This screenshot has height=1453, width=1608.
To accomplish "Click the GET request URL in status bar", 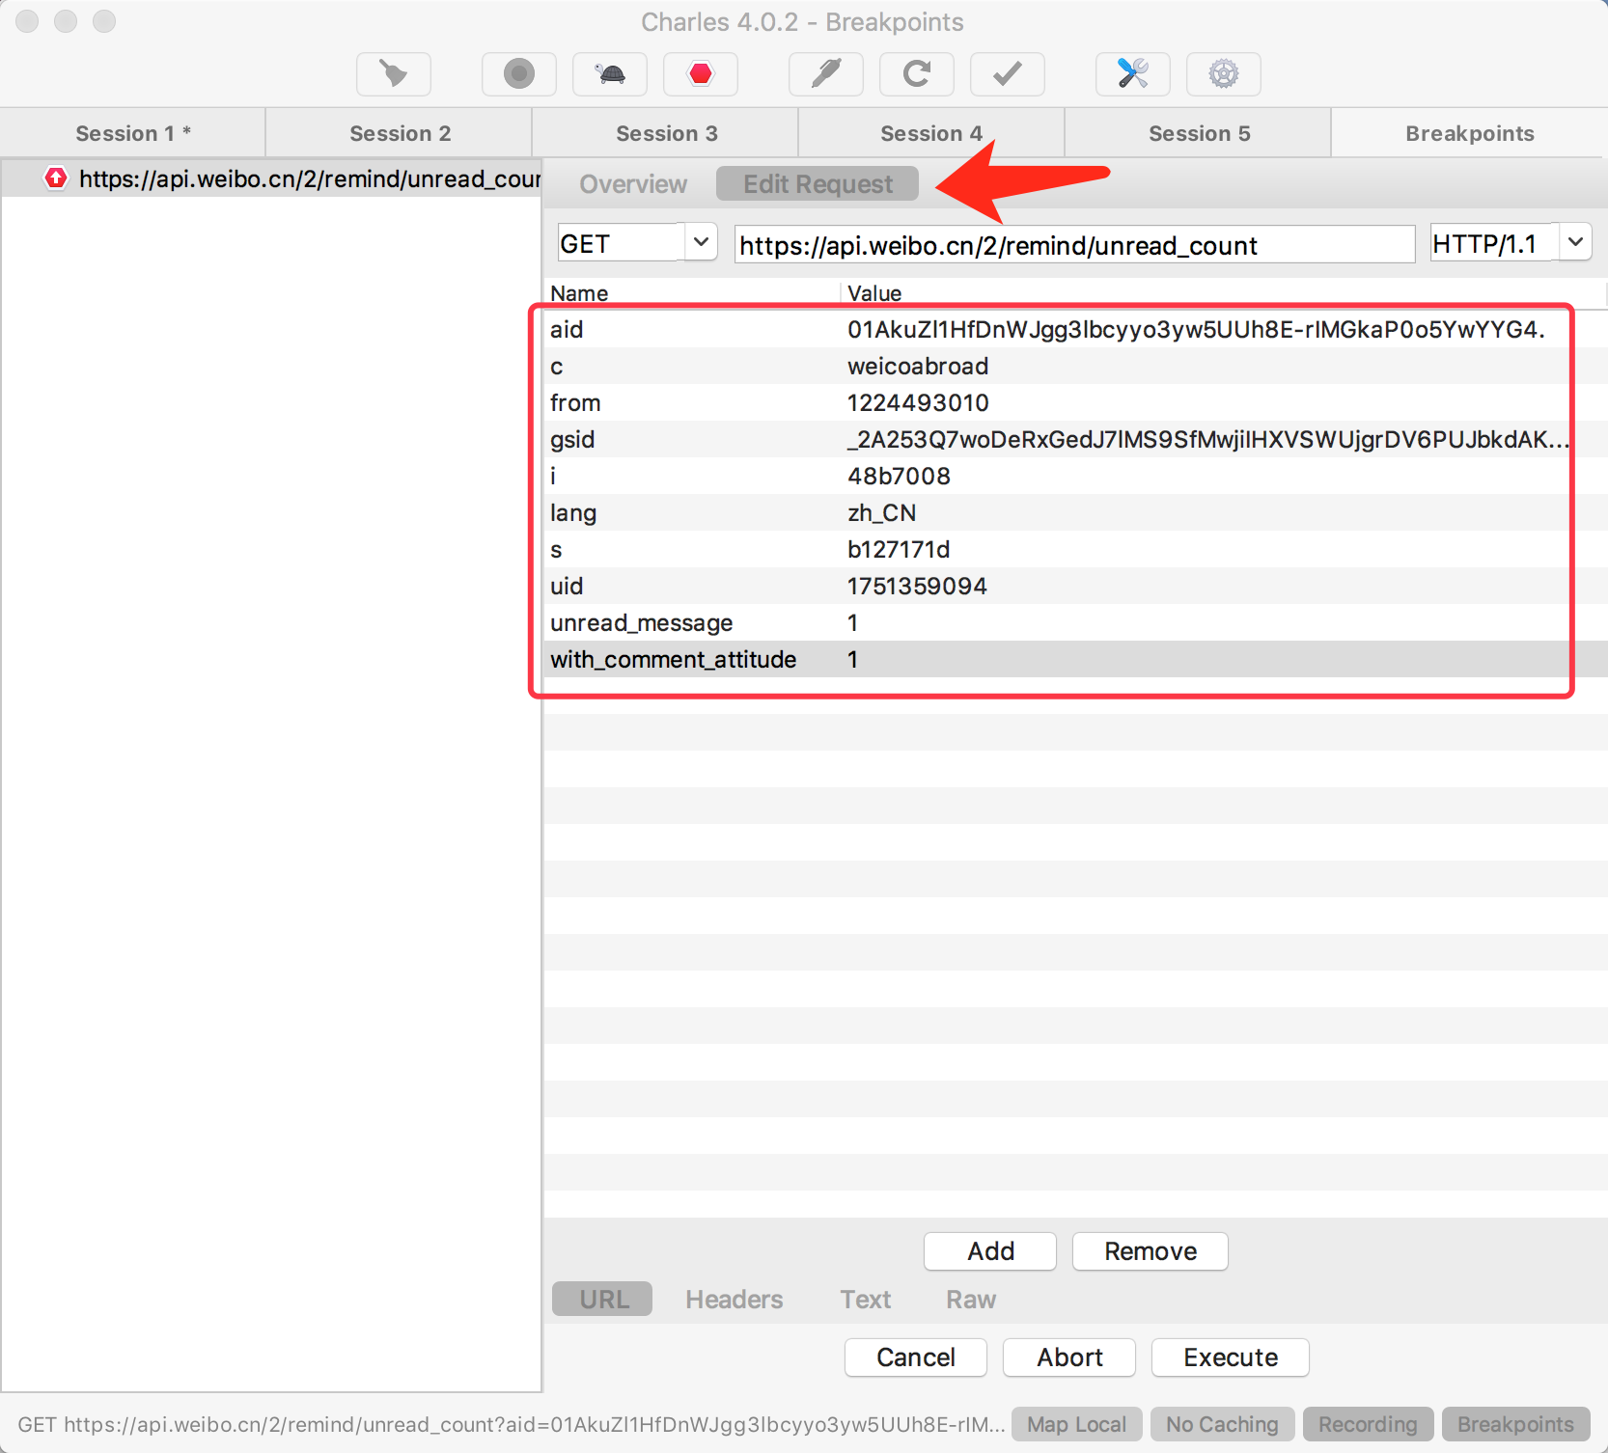I will pyautogui.click(x=512, y=1424).
